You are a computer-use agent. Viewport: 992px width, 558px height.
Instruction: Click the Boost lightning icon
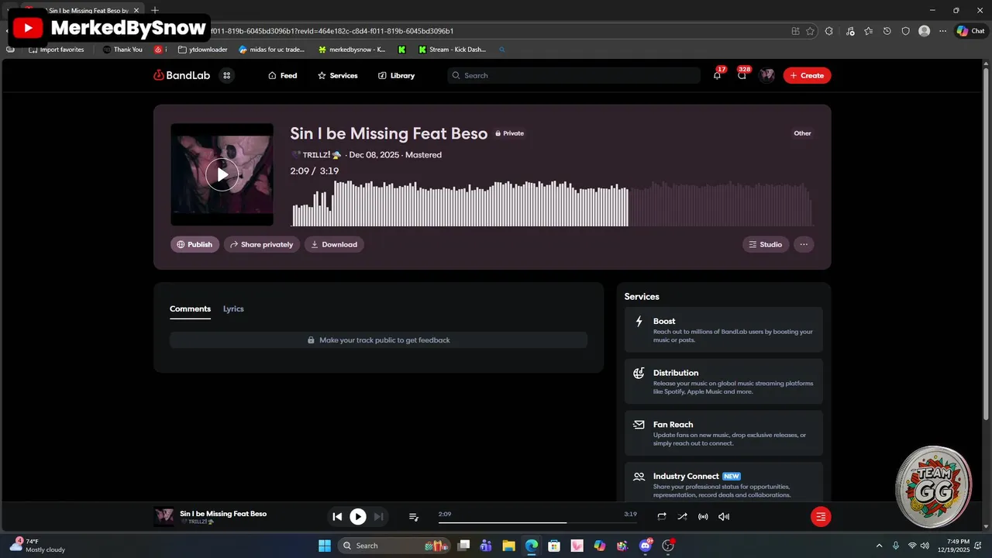tap(639, 321)
